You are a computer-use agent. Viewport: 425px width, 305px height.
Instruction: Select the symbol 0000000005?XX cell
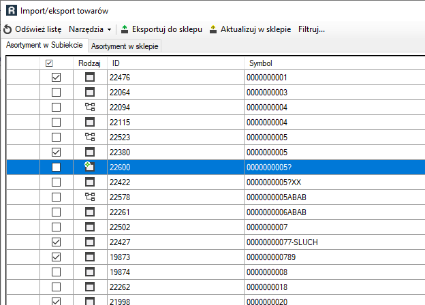[x=334, y=182]
